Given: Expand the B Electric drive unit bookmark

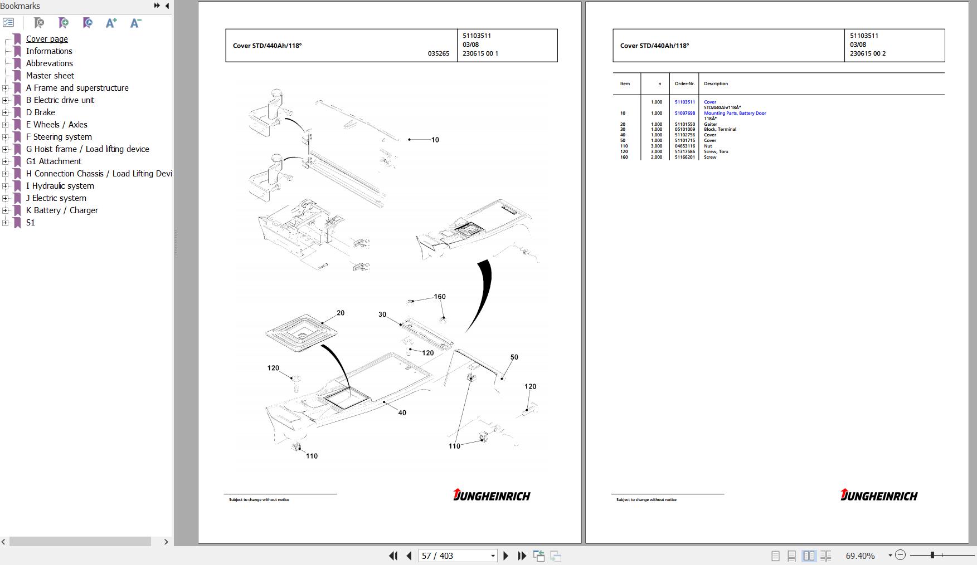Looking at the screenshot, I should click(x=5, y=100).
